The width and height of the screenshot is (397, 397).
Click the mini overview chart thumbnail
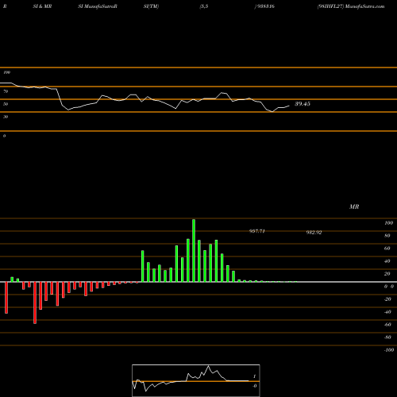[x=196, y=380]
